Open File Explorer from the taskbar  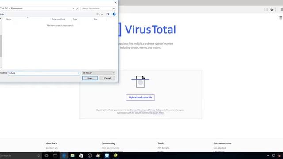(73, 155)
